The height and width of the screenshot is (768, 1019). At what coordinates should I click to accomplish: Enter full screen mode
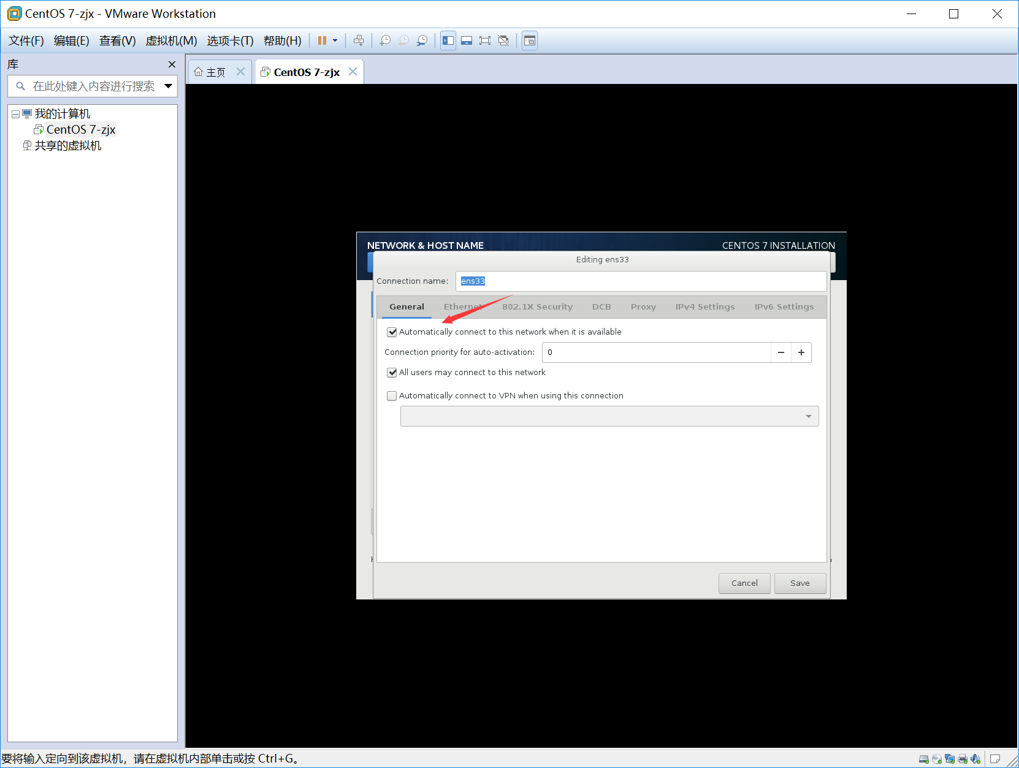[x=485, y=40]
